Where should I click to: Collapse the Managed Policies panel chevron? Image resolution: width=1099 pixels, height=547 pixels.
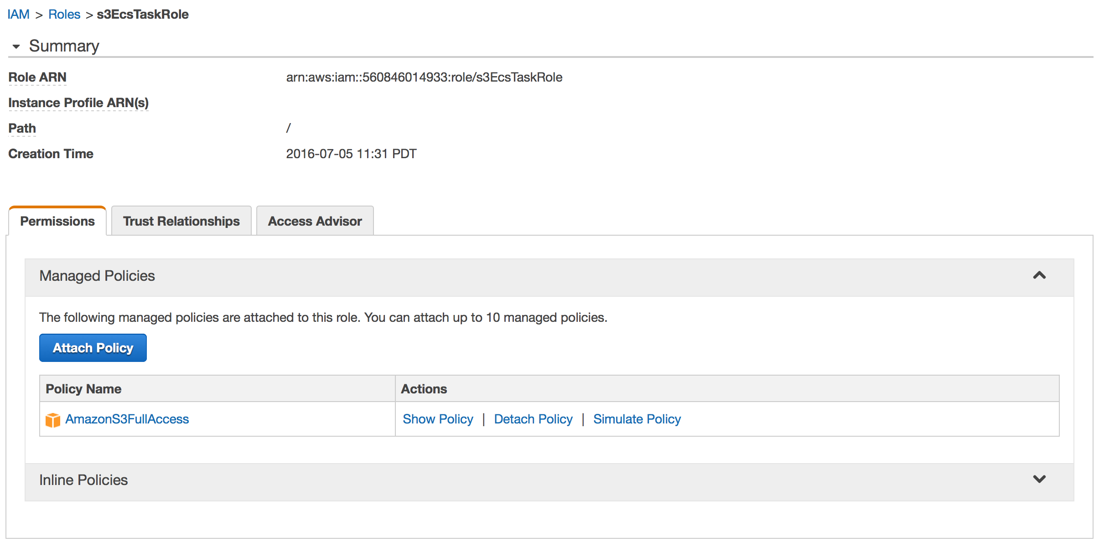(1039, 275)
